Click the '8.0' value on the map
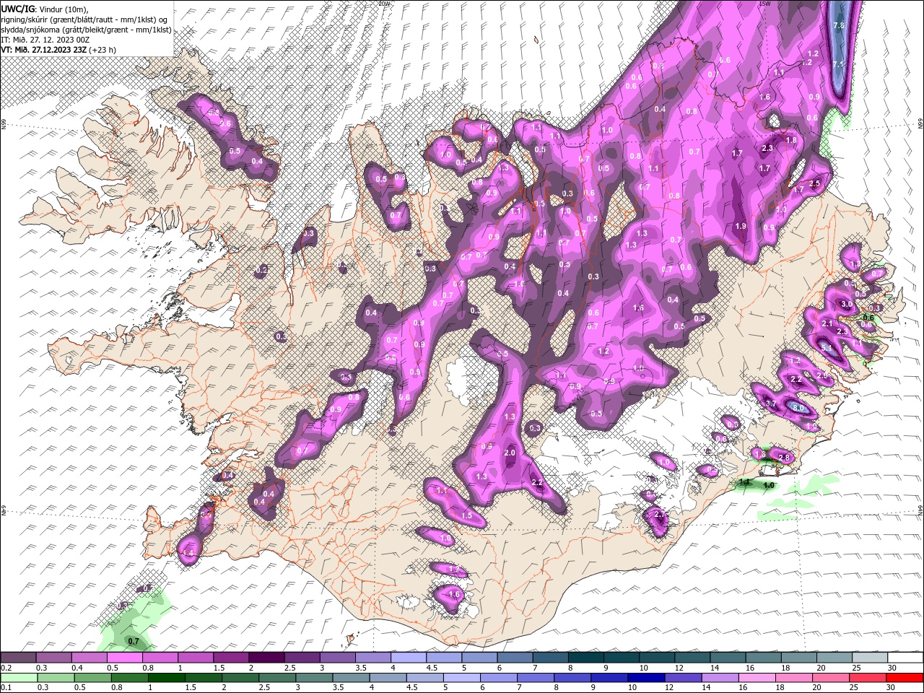This screenshot has width=924, height=693. [x=798, y=408]
